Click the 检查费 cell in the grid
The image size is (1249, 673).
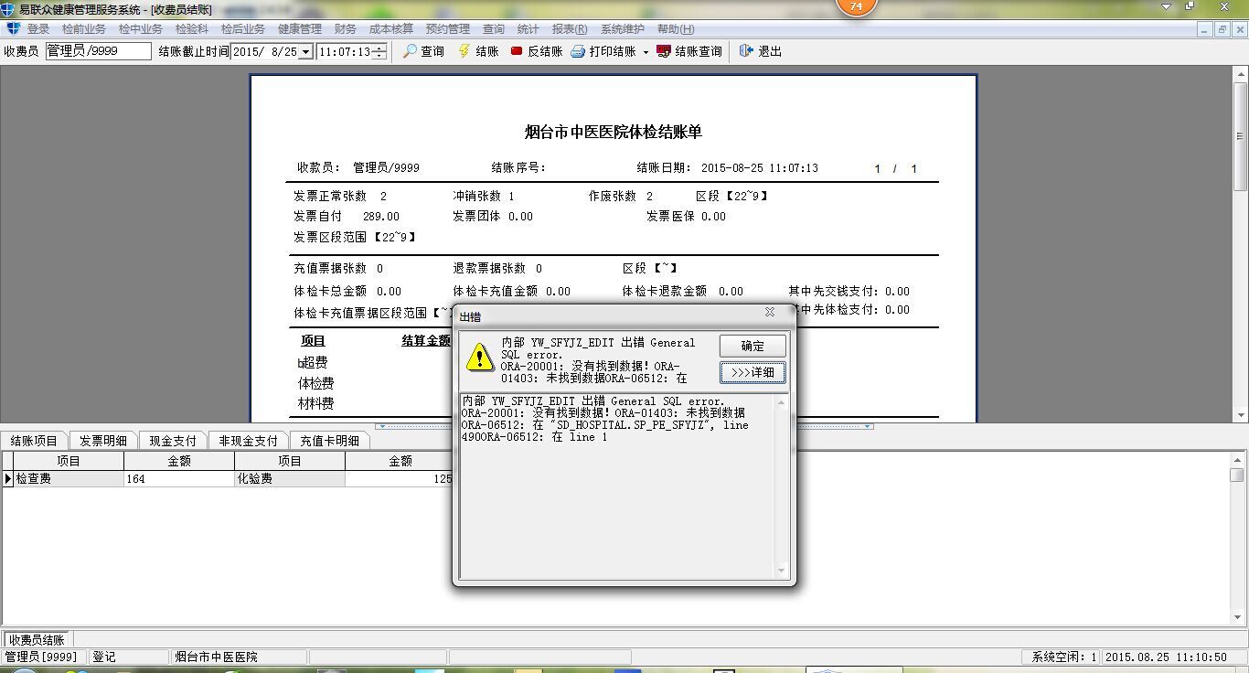point(69,478)
